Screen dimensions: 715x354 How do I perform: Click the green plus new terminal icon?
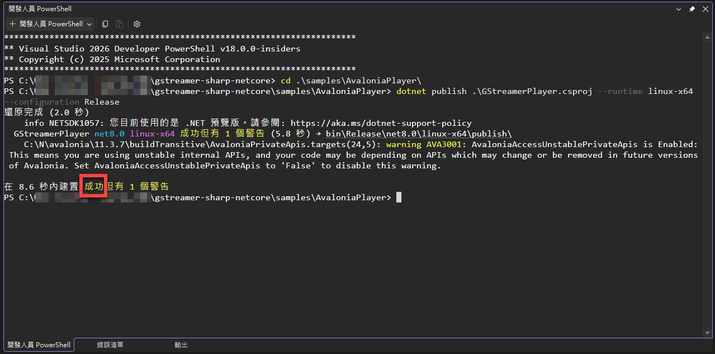pyautogui.click(x=12, y=24)
